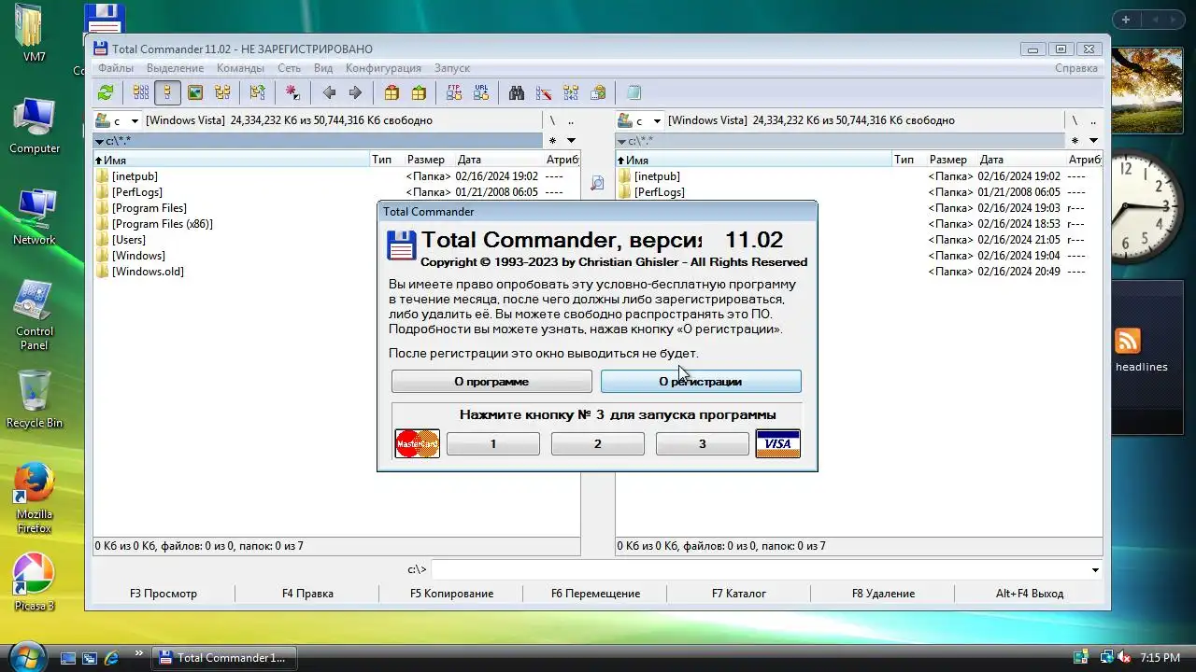Open the Файлы menu
The height and width of the screenshot is (672, 1196).
tap(116, 68)
